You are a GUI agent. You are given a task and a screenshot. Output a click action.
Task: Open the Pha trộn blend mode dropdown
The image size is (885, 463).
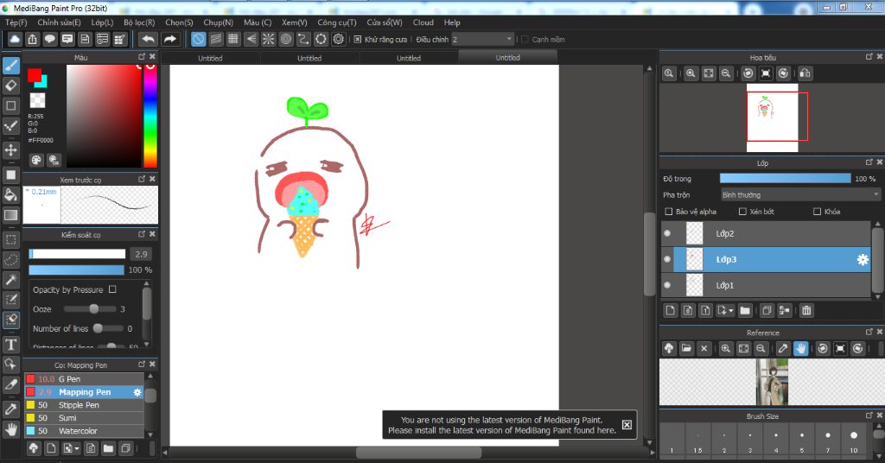click(x=800, y=194)
